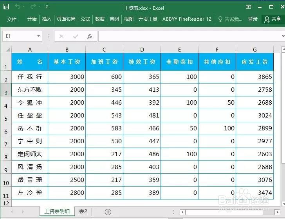Open the 视图 ribbon tab

click(x=129, y=19)
